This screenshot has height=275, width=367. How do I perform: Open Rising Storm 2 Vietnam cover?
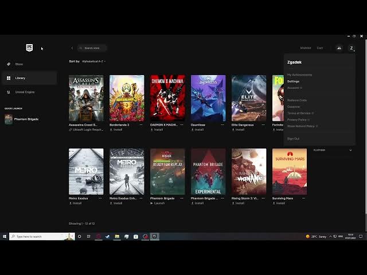[x=249, y=171]
